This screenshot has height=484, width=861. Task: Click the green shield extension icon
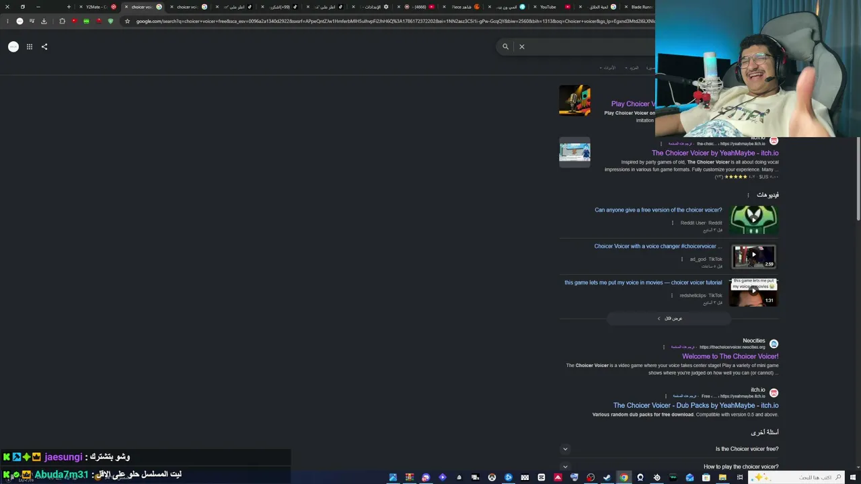click(x=110, y=21)
